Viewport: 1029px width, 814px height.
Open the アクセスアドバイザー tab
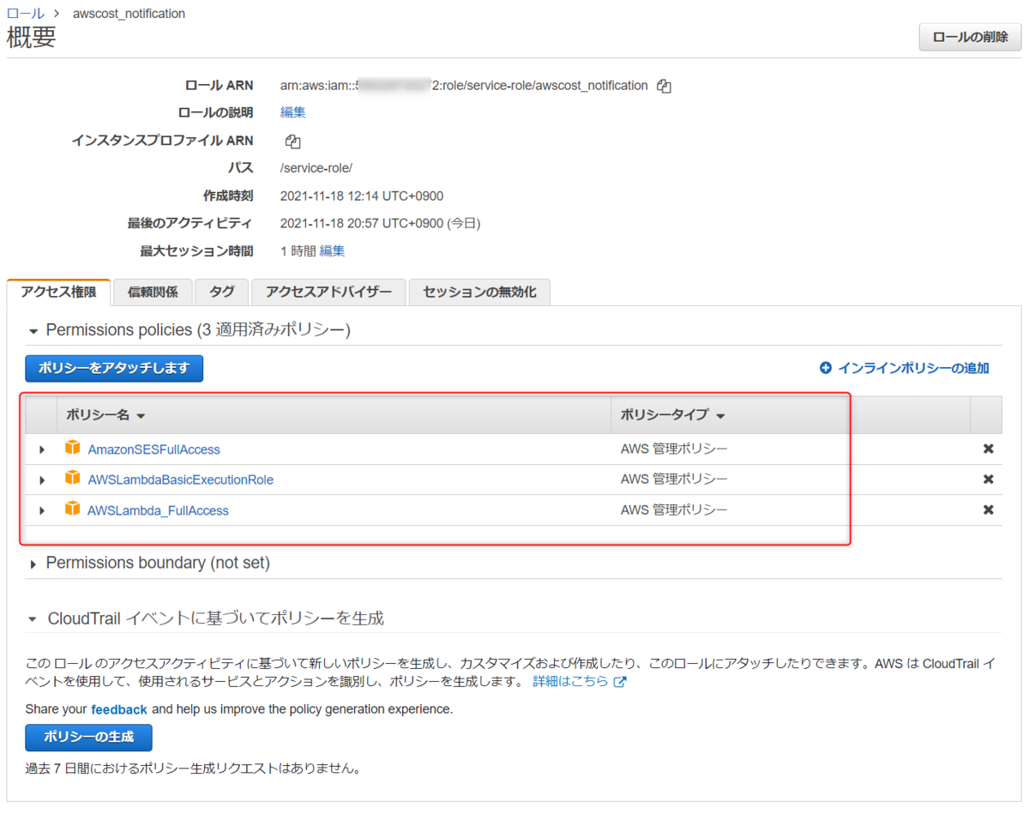coord(328,292)
